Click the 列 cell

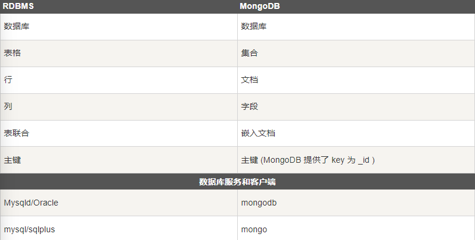tap(119, 106)
